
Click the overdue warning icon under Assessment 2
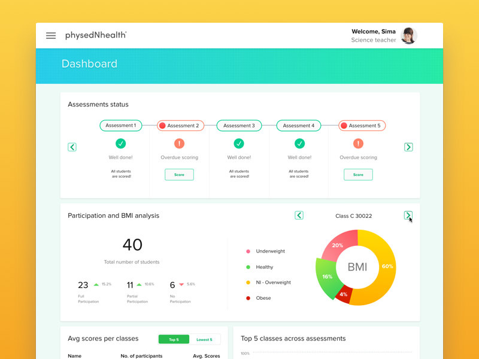[x=179, y=144]
